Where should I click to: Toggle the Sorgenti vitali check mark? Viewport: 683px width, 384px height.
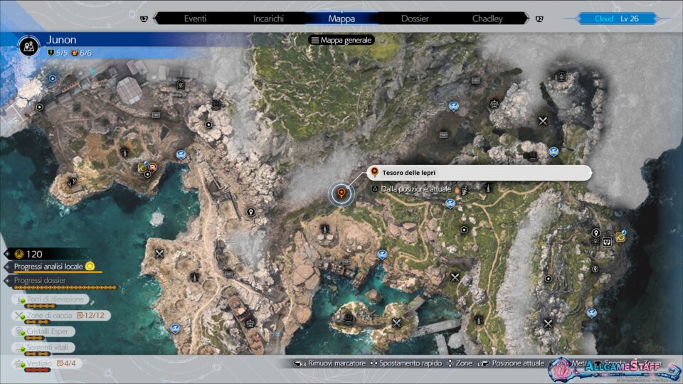click(22, 349)
